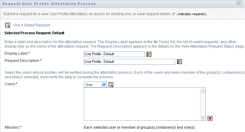Viewport: 245px width, 132px height.
Task: Expand the User type dropdown
Action: pyautogui.click(x=104, y=85)
